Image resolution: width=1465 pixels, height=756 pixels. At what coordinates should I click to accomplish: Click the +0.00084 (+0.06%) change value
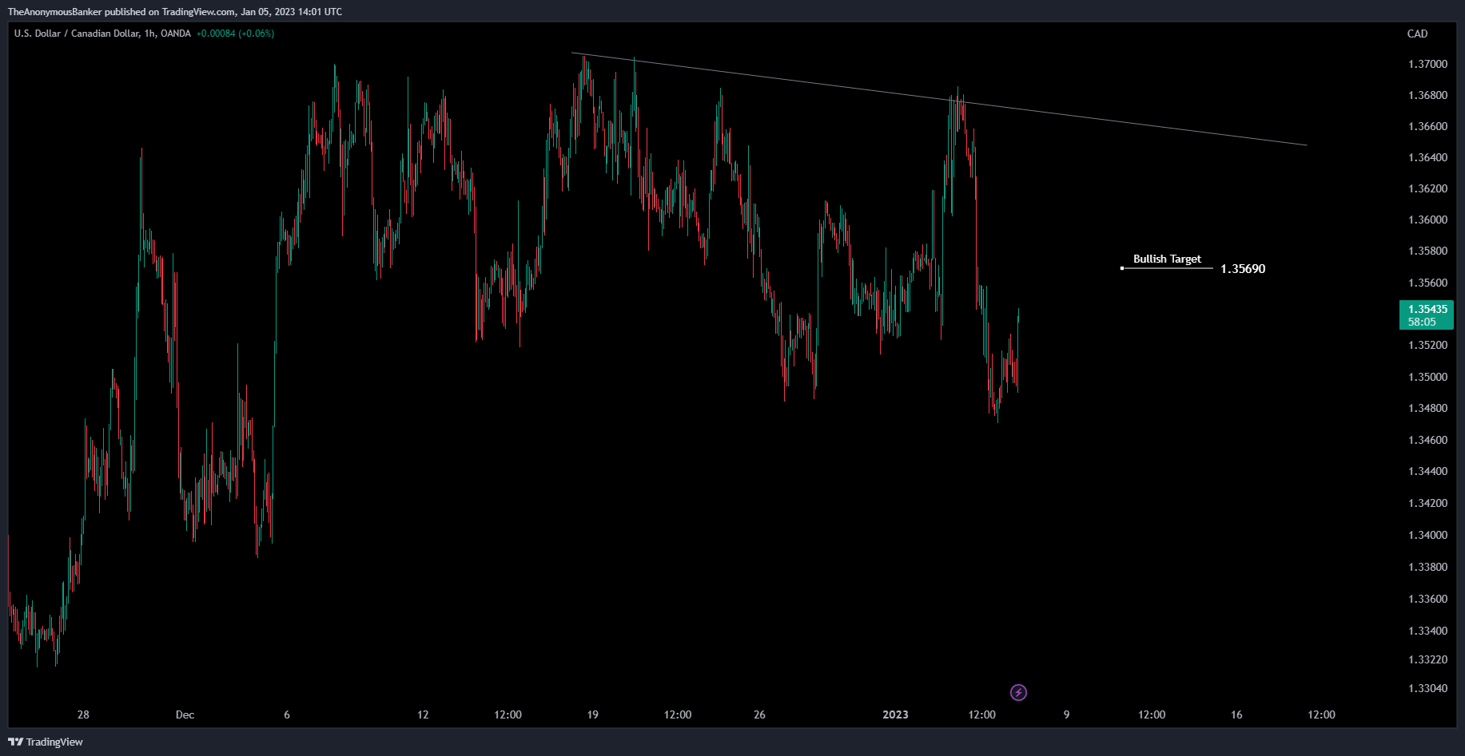click(x=235, y=34)
